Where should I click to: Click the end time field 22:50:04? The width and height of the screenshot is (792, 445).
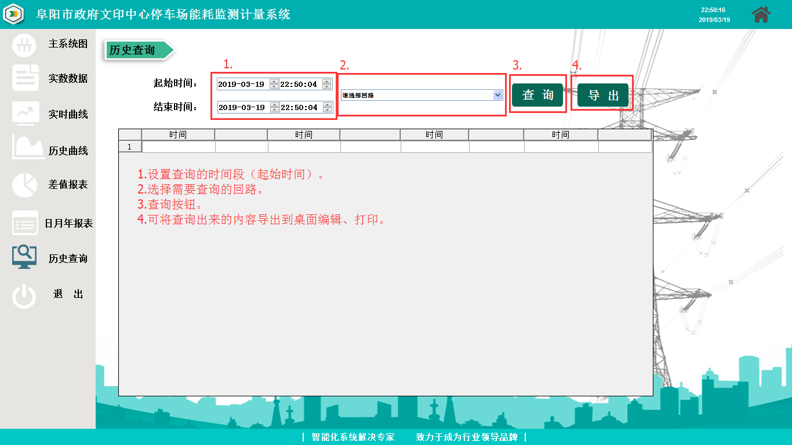coord(299,108)
